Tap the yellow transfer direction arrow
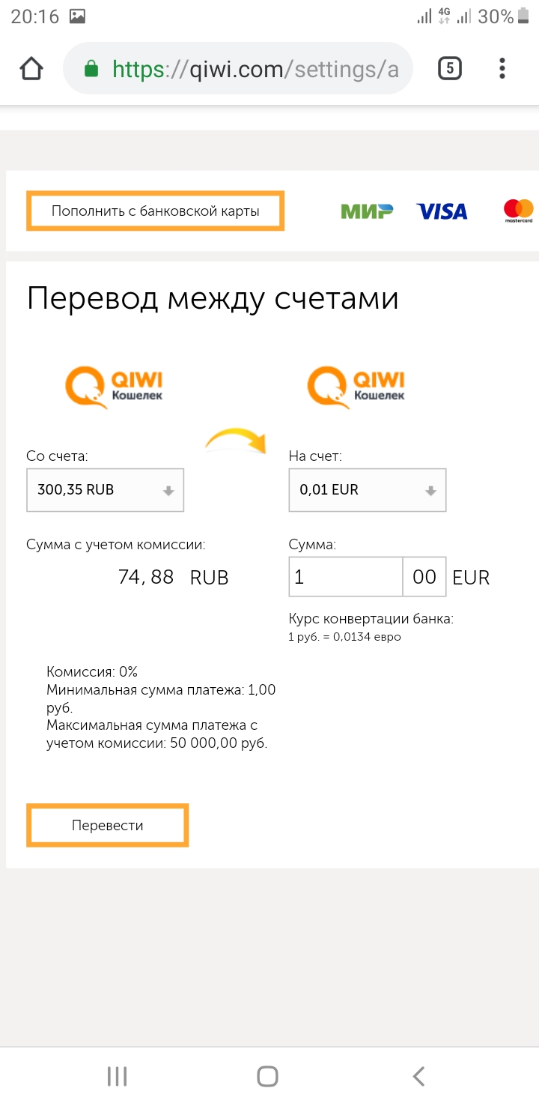Image resolution: width=539 pixels, height=1109 pixels. [x=237, y=442]
